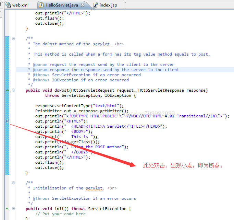Click out.print(this.getClass()) line
The height and width of the screenshot is (220, 234).
pos(67,142)
